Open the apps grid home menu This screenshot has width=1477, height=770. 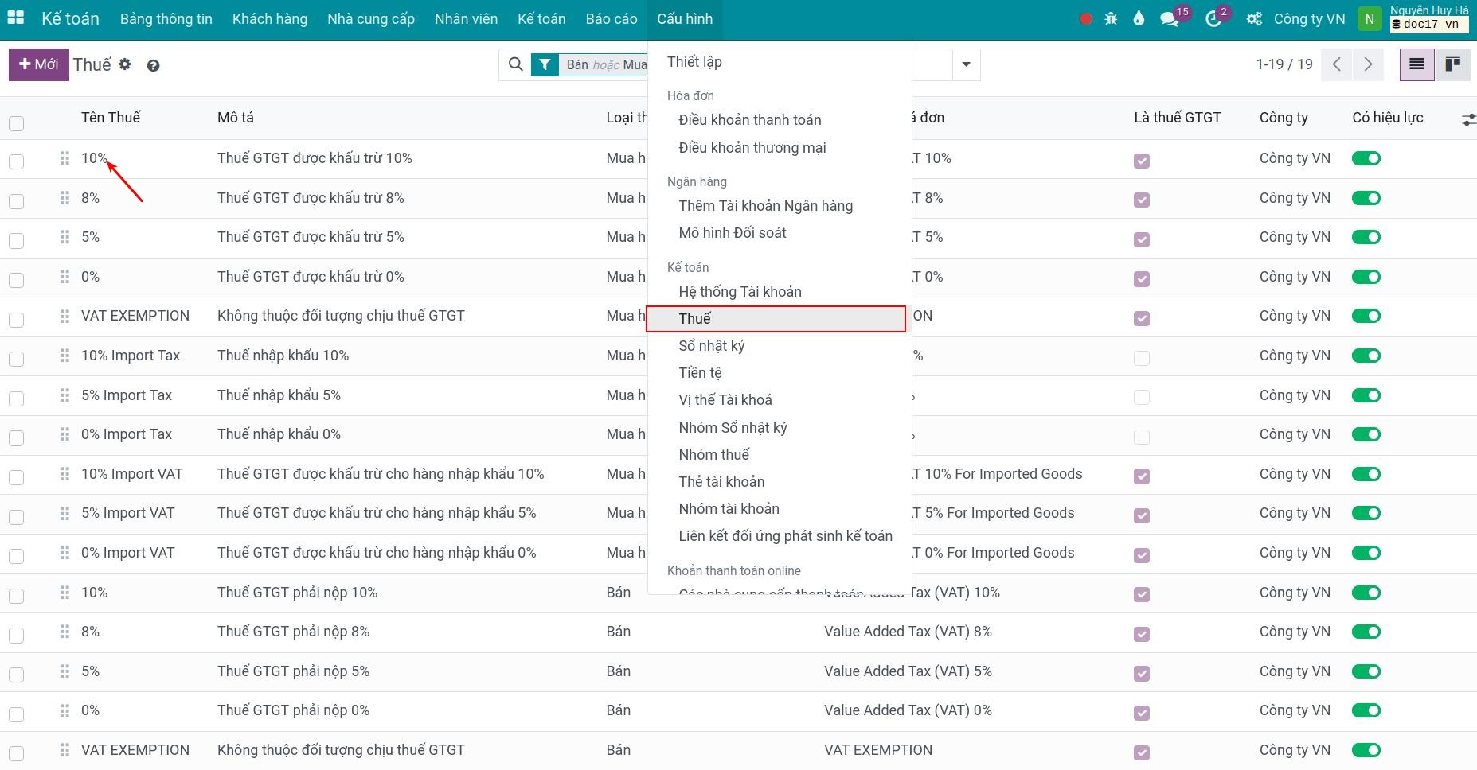15,18
